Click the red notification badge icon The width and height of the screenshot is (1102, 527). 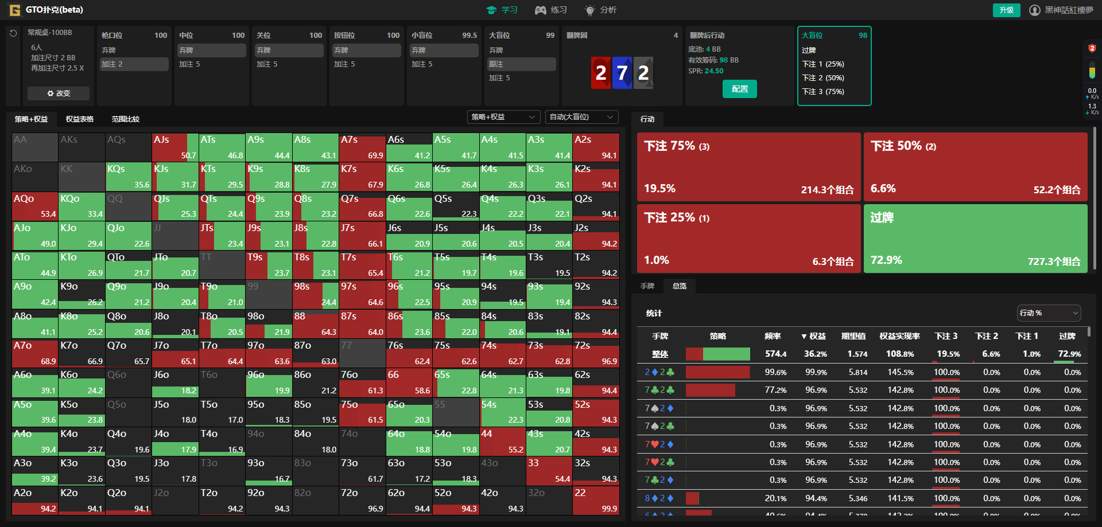coord(1092,48)
